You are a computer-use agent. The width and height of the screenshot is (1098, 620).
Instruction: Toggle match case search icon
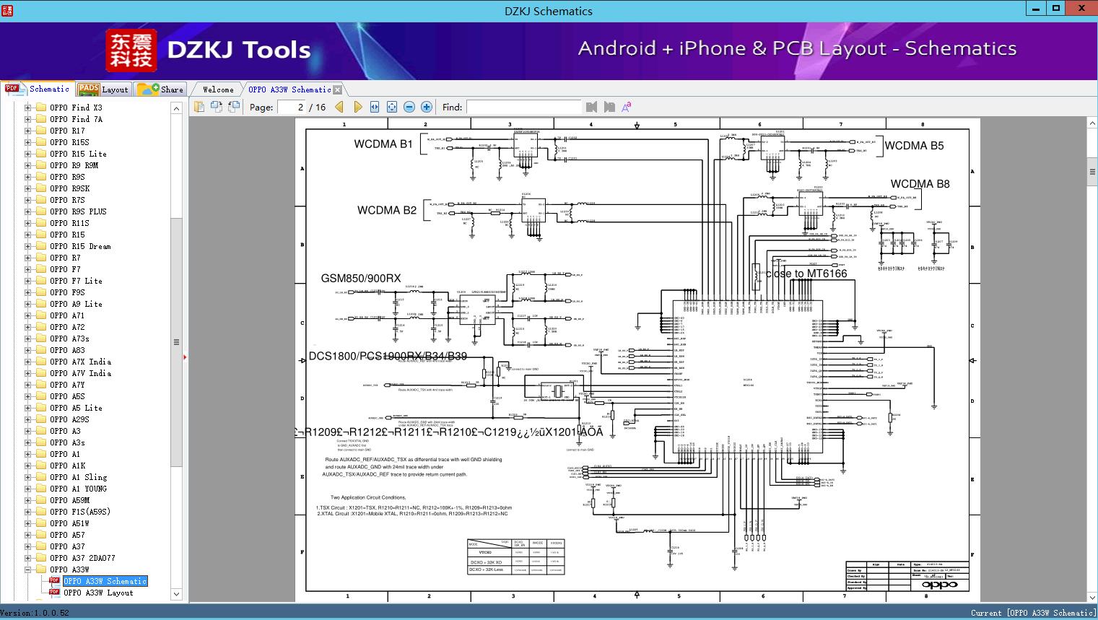pyautogui.click(x=627, y=107)
